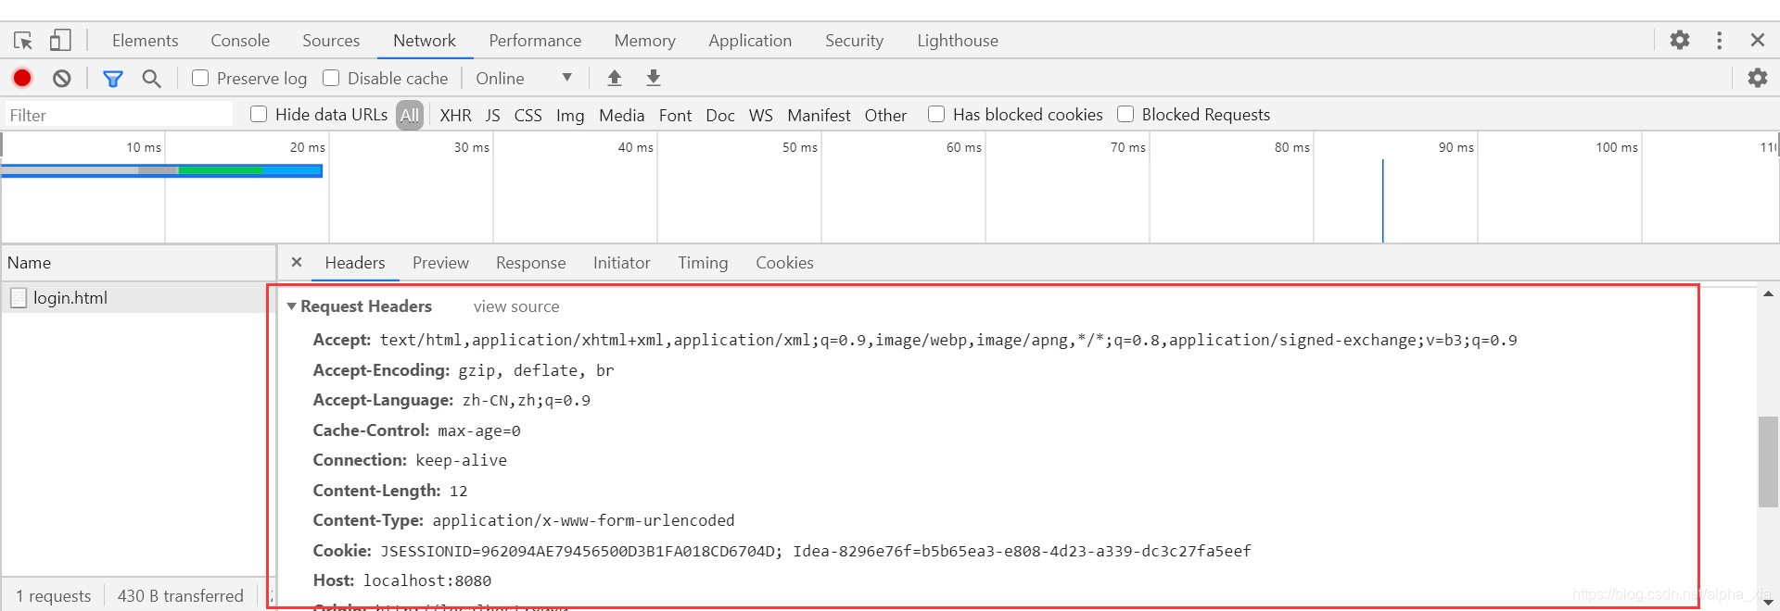Viewport: 1780px width, 611px height.
Task: Open the Online throttling dropdown
Action: click(524, 79)
